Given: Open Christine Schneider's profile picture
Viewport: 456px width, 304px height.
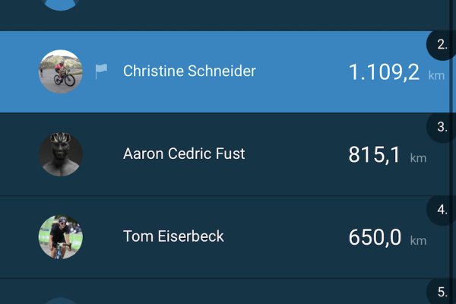Looking at the screenshot, I should (x=61, y=71).
